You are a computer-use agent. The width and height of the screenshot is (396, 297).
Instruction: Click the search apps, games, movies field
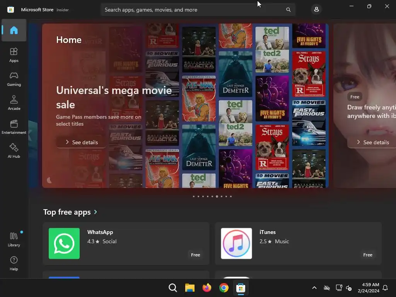(x=198, y=10)
